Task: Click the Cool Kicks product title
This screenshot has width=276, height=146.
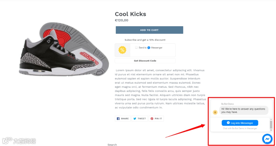Action: click(x=130, y=14)
